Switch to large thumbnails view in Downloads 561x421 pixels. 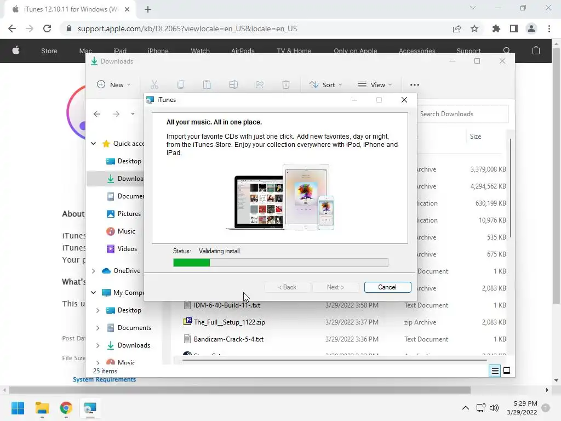tap(507, 371)
